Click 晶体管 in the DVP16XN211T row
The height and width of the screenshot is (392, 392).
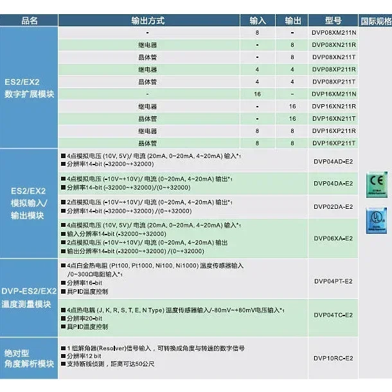tap(148, 119)
